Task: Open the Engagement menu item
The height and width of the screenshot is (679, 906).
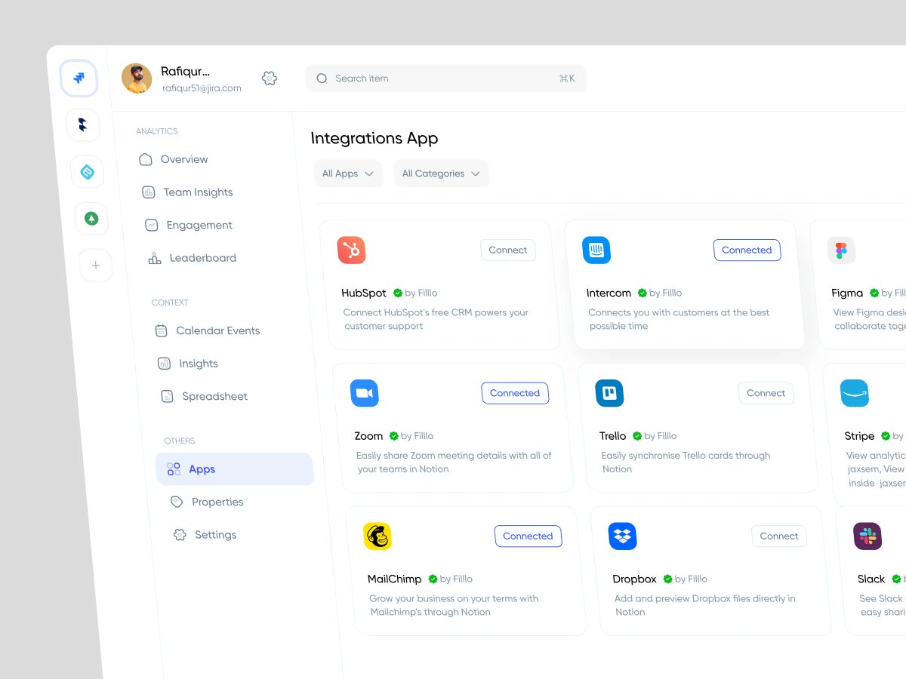Action: click(x=189, y=225)
